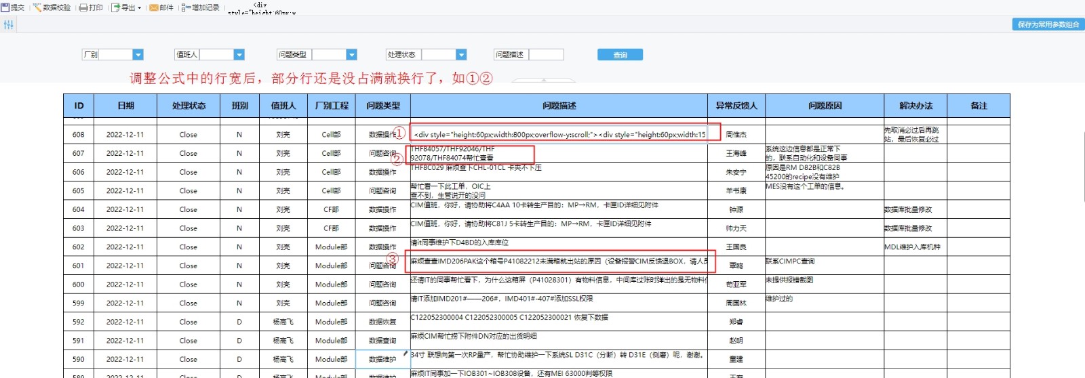Open the 处理状态 dropdown list
Viewport: 1085px width, 378px height.
tap(461, 55)
